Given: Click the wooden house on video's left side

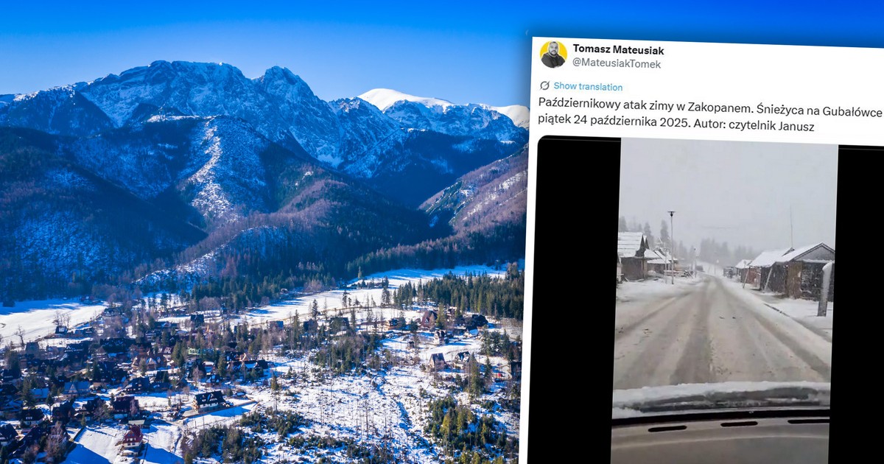Looking at the screenshot, I should [633, 256].
